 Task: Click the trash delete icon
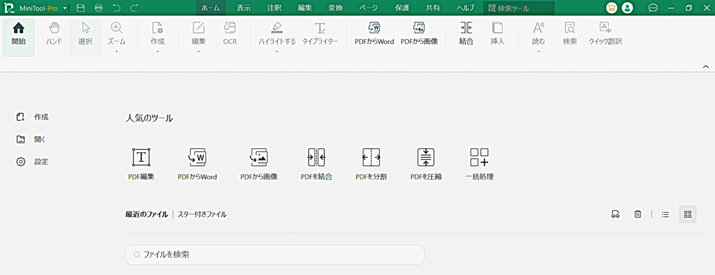tap(638, 214)
